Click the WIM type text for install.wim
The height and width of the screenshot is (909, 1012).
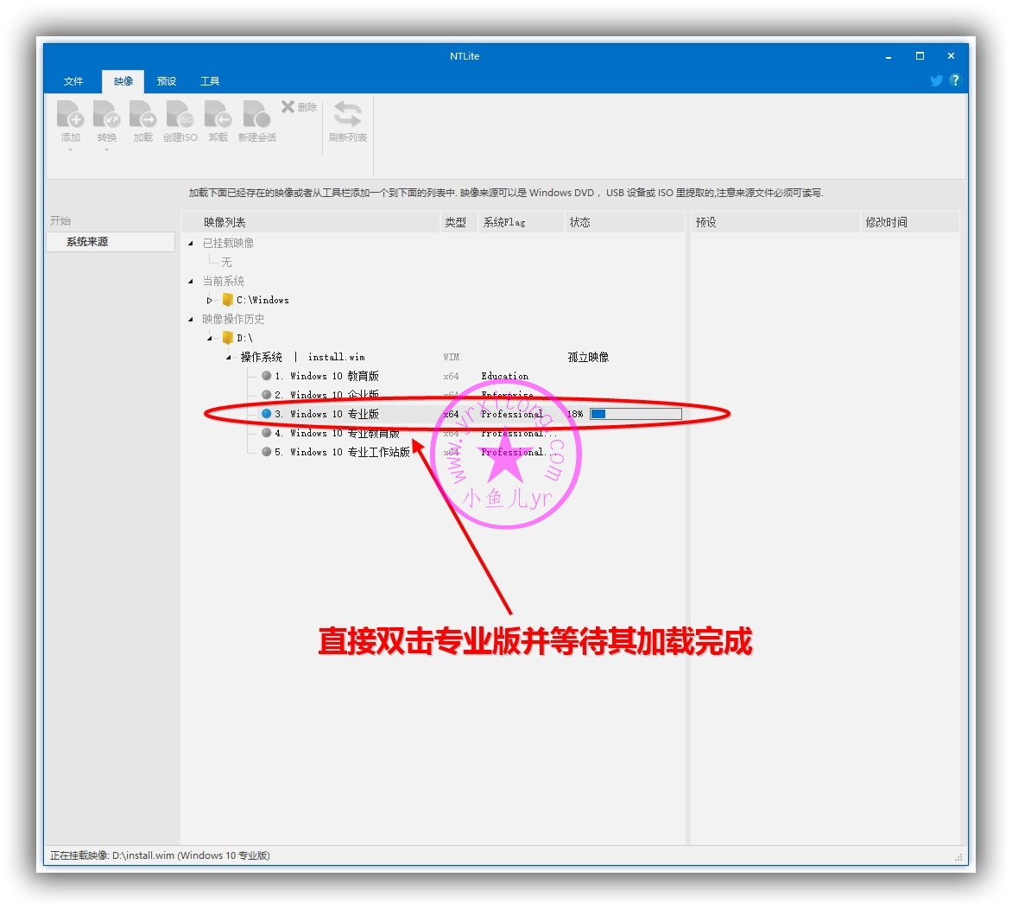(x=451, y=357)
